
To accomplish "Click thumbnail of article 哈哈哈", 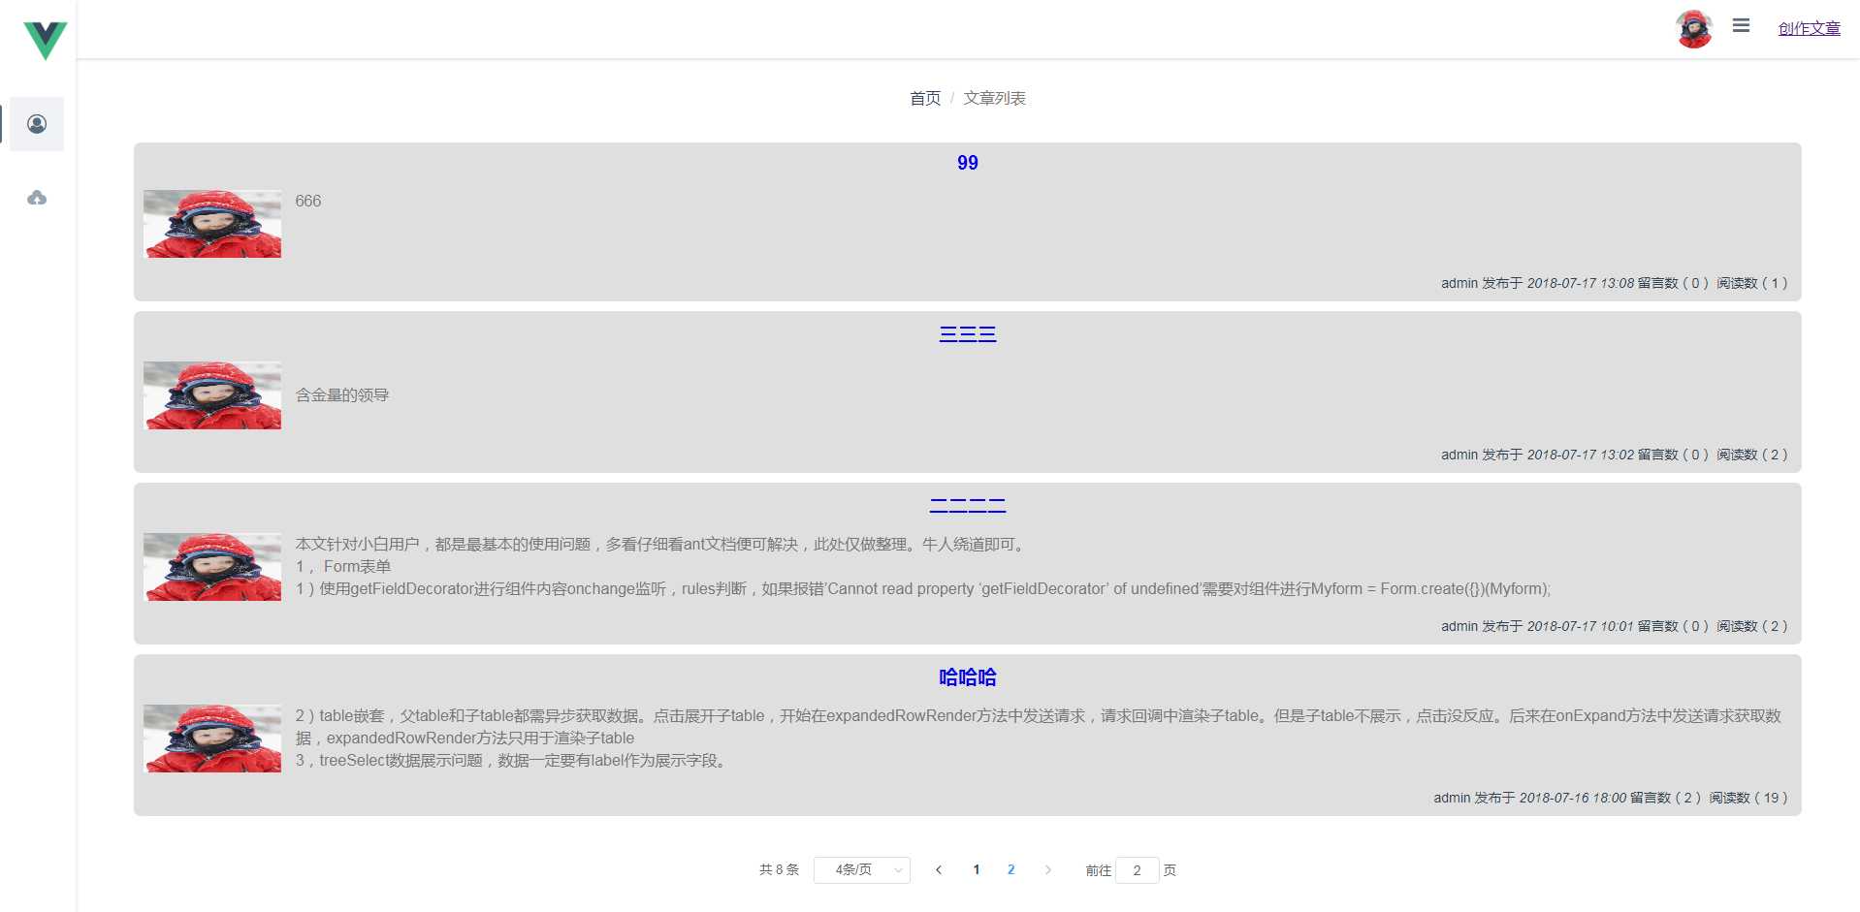I will click(212, 739).
